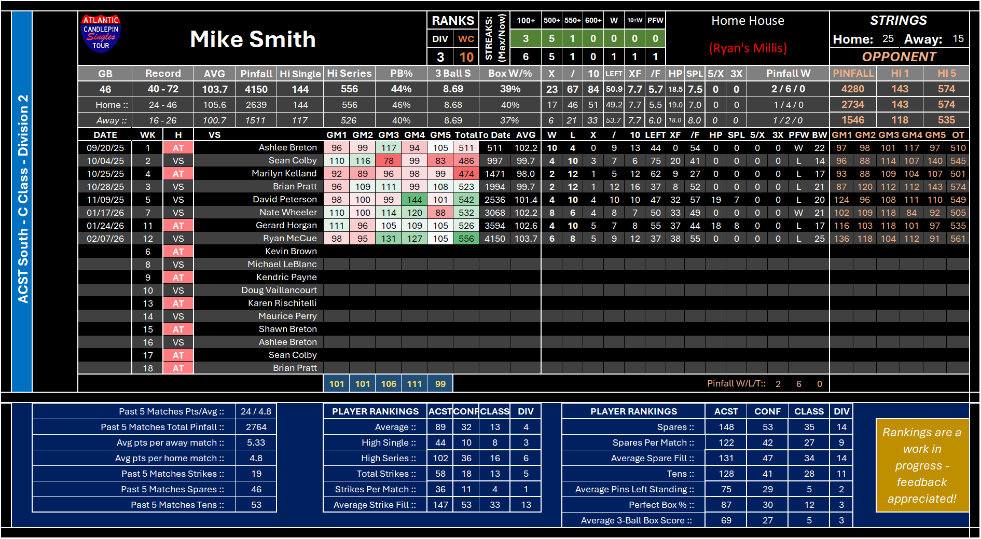Click the orange OPPONENT section header

pyautogui.click(x=899, y=57)
